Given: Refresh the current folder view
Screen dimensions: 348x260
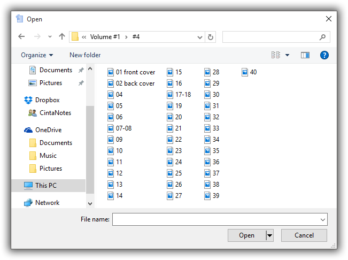Looking at the screenshot, I should point(211,37).
